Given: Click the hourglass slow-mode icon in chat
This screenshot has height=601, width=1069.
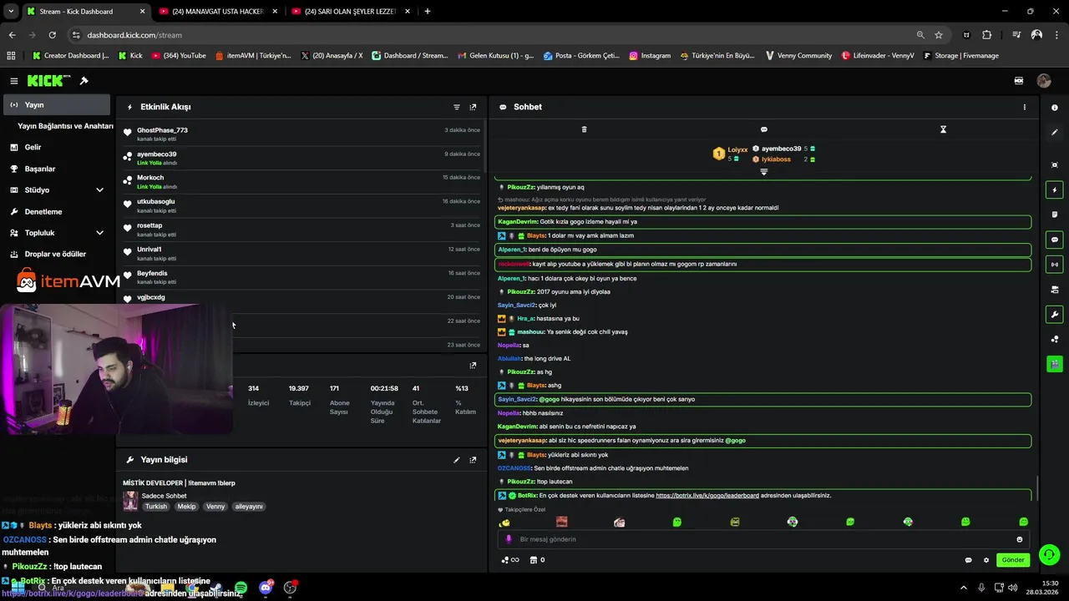Looking at the screenshot, I should [943, 129].
